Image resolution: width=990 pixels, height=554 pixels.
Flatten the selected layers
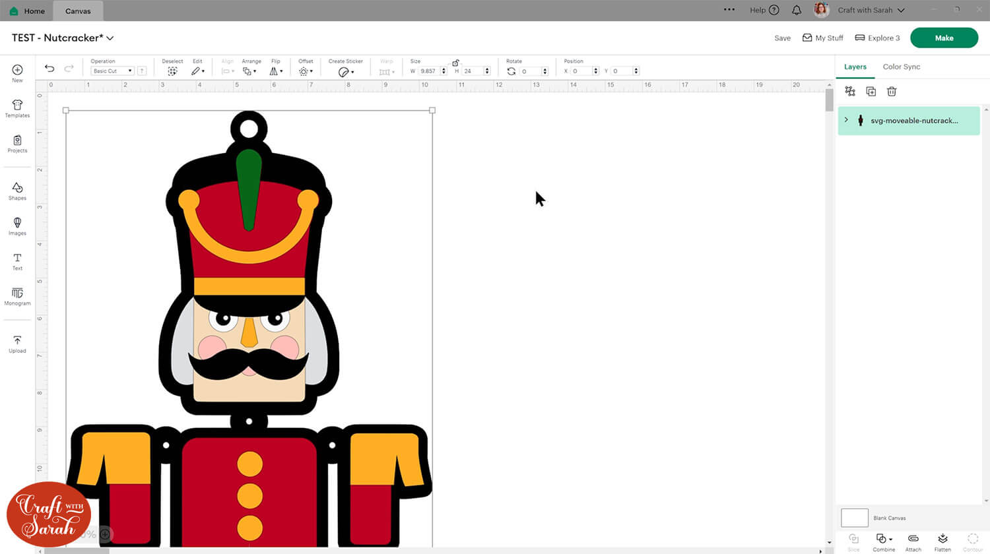942,541
